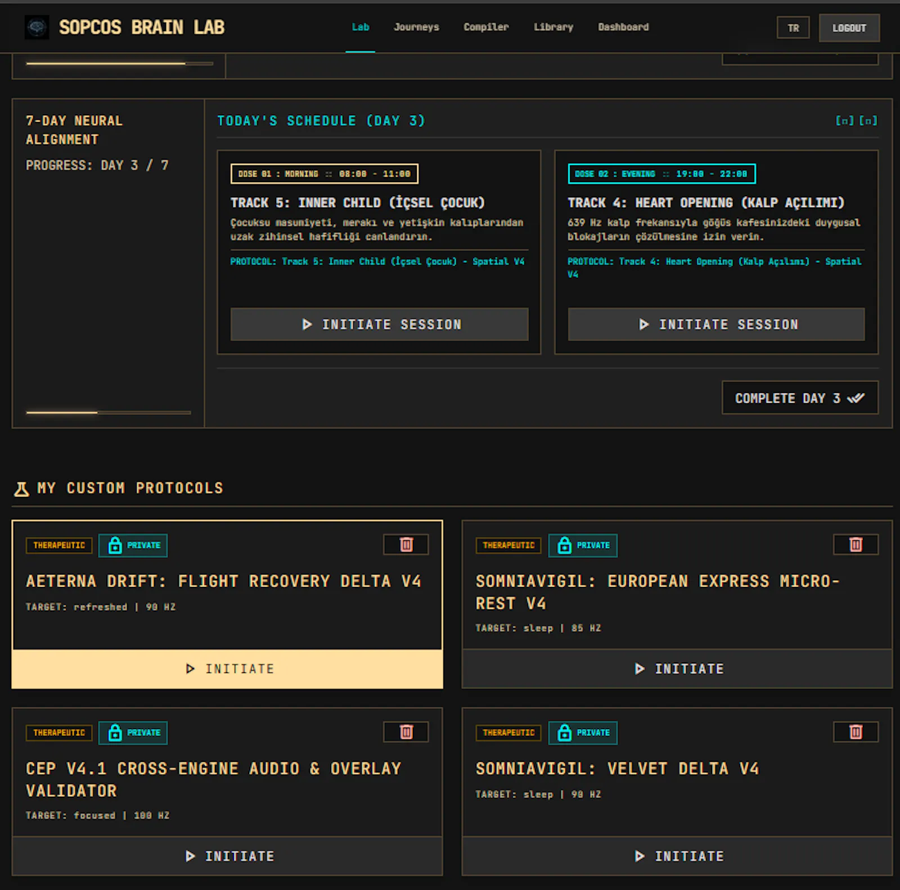The image size is (900, 890).
Task: Open the Track 4 Heart Opening protocol link
Action: pos(714,268)
